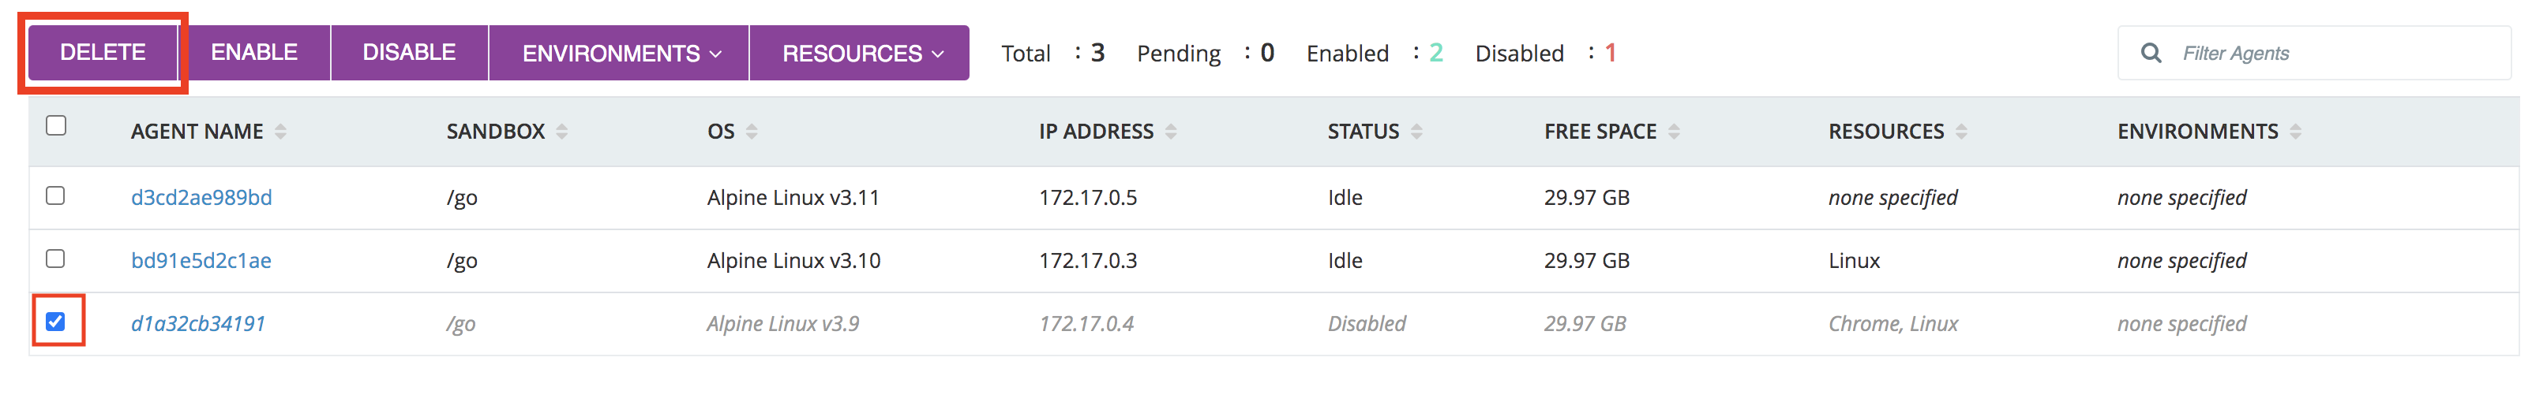2547x402 pixels.
Task: Check the d3cd2ae989bd agent checkbox
Action: [56, 195]
